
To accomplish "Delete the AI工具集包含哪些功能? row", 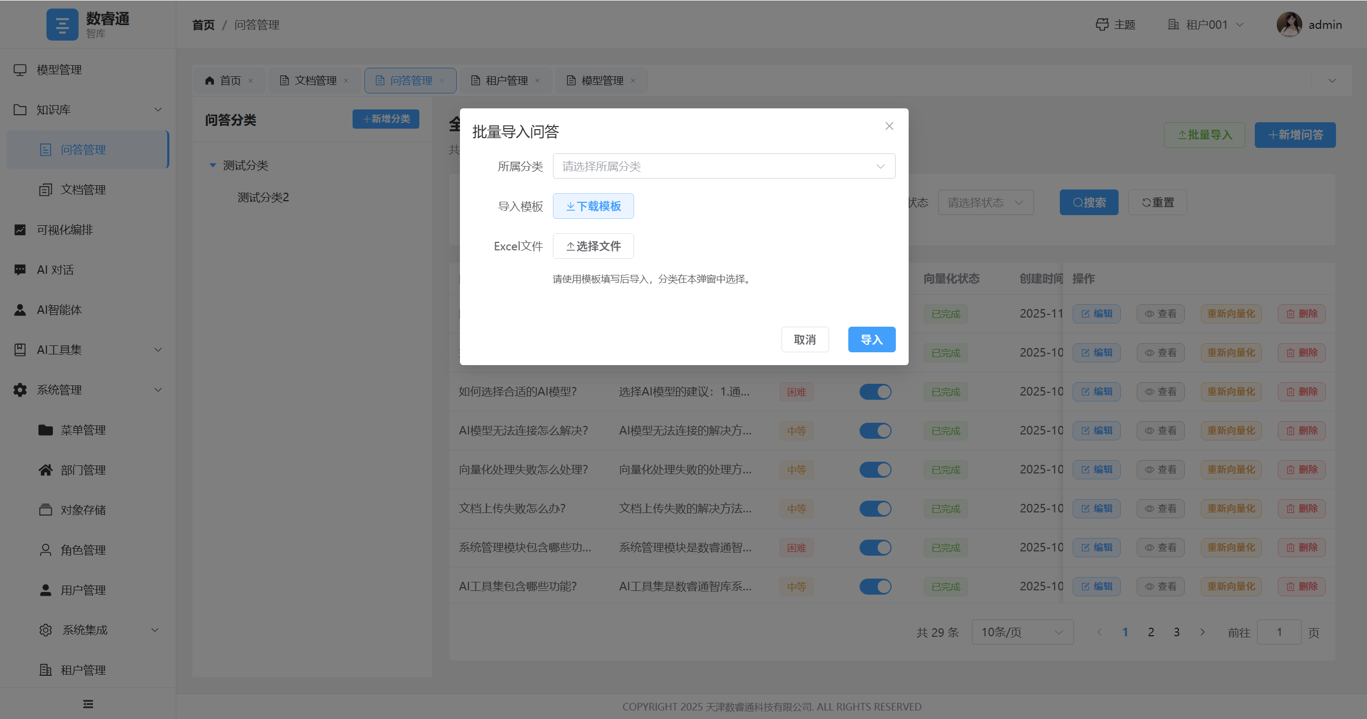I will tap(1301, 587).
